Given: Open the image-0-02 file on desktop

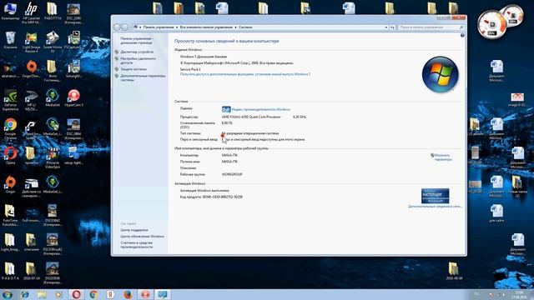Looking at the screenshot, I should (x=517, y=100).
